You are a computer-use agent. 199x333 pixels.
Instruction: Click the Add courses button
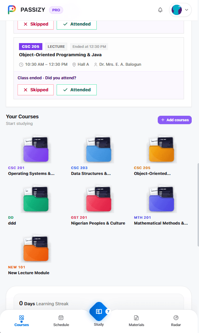coord(175,120)
